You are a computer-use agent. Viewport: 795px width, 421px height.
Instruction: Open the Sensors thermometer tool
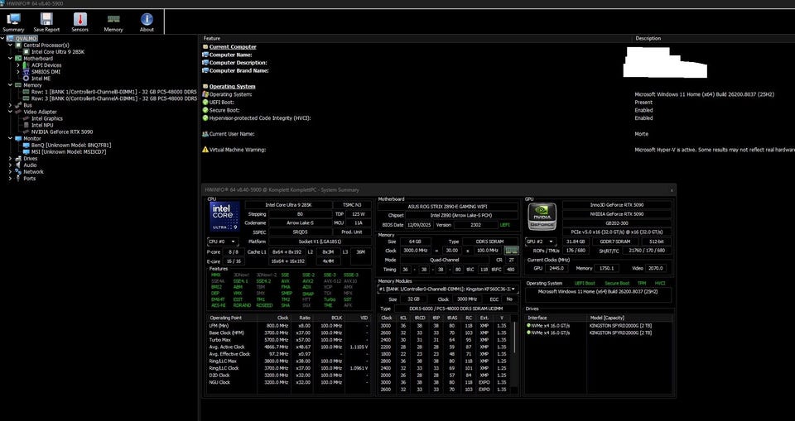coord(80,22)
